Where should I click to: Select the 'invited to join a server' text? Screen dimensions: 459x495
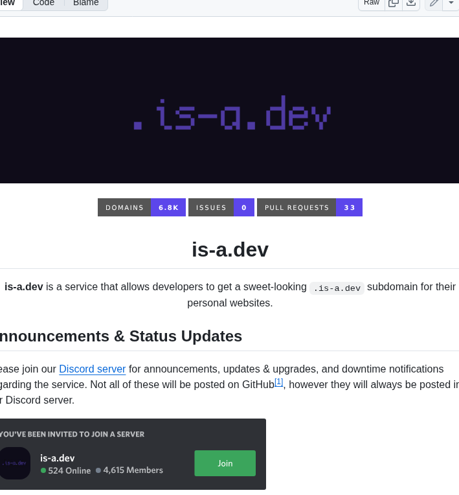pyautogui.click(x=72, y=434)
